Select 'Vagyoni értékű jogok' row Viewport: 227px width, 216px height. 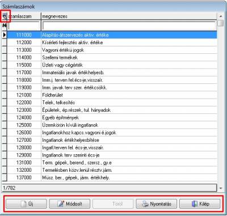click(x=112, y=50)
